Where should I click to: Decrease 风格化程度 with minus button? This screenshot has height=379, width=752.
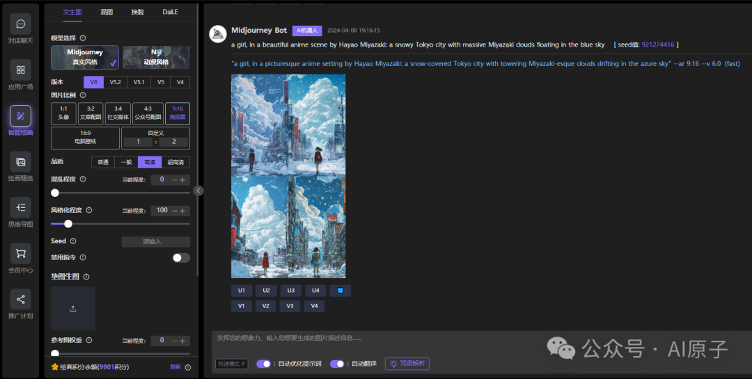click(175, 211)
